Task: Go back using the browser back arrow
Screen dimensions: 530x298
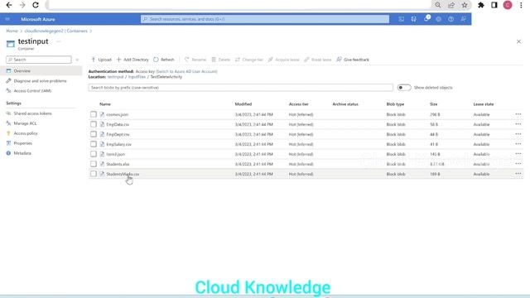Action: (x=9, y=5)
